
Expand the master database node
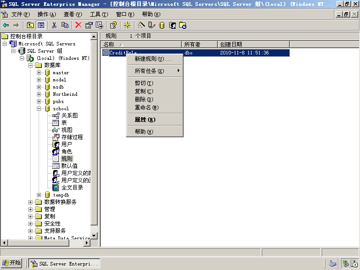tap(39, 73)
